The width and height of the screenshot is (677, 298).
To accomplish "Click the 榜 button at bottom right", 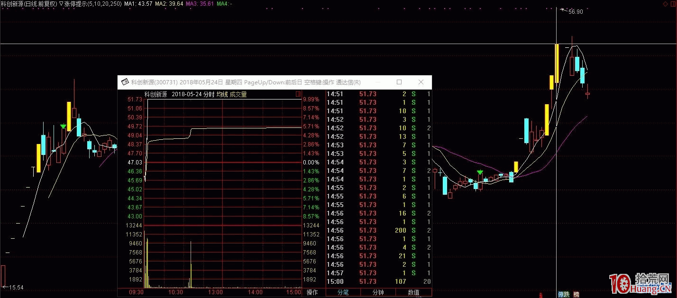I will 576,294.
